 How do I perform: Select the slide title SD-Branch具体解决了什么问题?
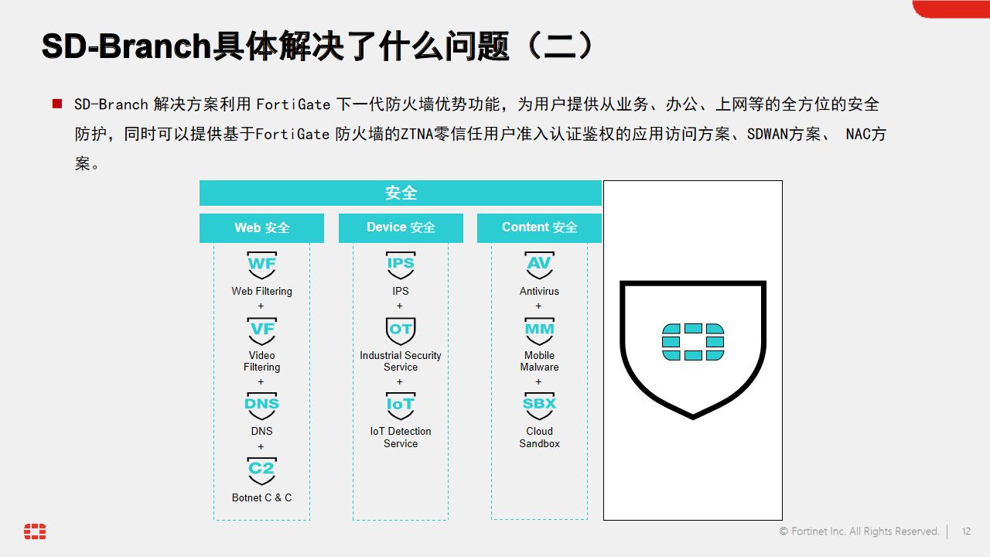(317, 45)
